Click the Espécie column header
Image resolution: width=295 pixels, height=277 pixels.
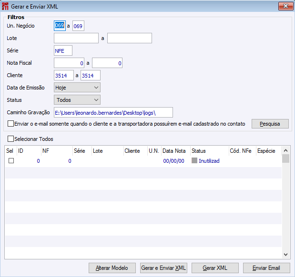point(269,151)
